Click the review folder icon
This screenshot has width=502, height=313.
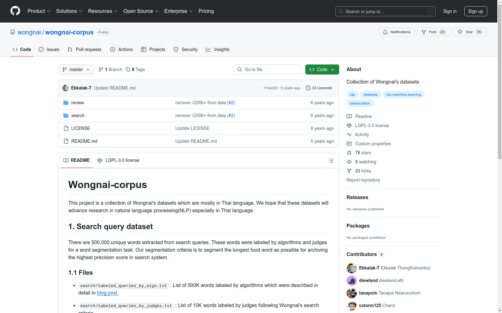pyautogui.click(x=66, y=103)
